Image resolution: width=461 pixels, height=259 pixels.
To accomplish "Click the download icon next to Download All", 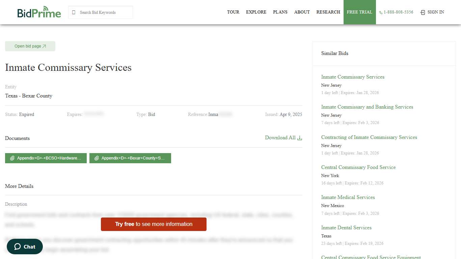I will tap(300, 138).
